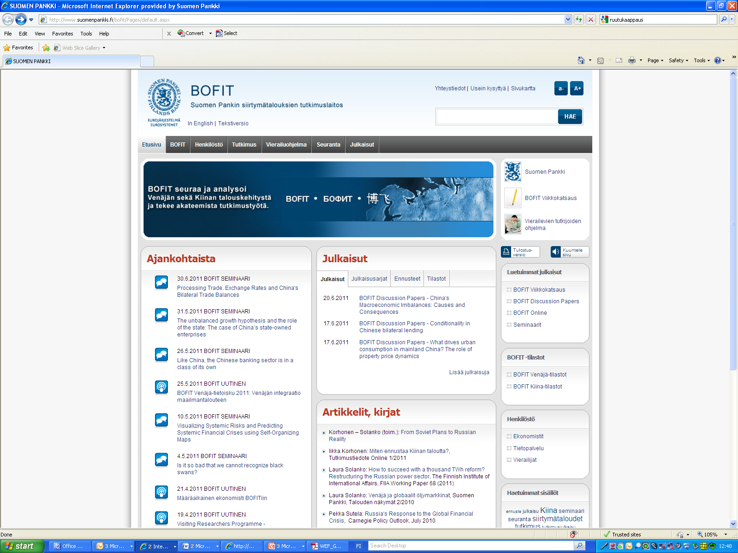This screenshot has width=738, height=553.
Task: Open the Help menu
Action: point(104,34)
